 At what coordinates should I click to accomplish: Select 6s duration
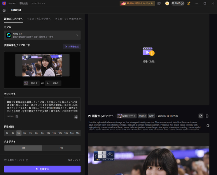[24, 133]
